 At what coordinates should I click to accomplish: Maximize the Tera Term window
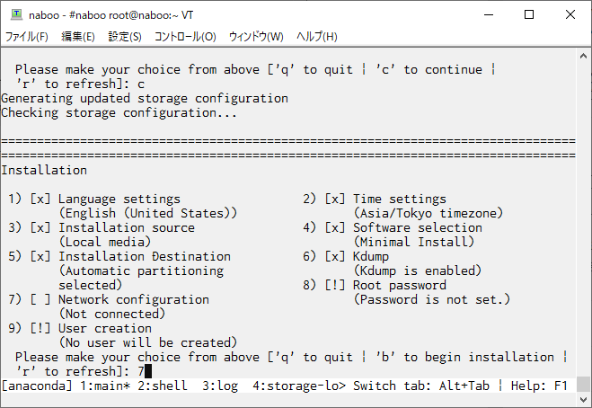point(529,14)
